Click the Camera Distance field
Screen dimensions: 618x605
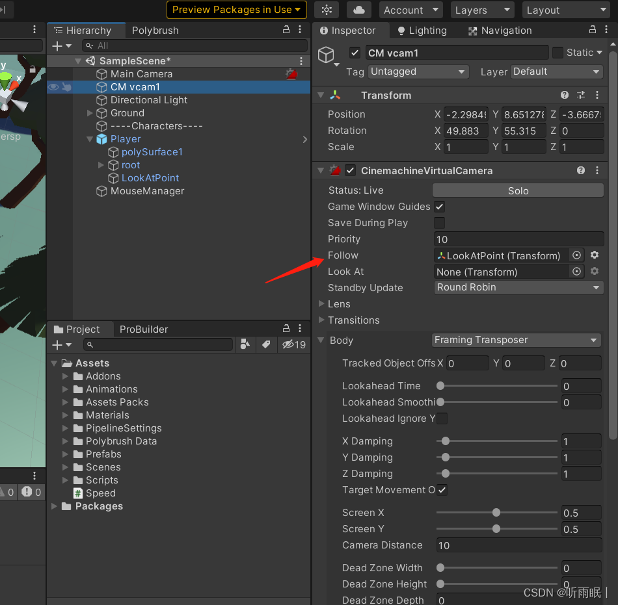coord(518,545)
